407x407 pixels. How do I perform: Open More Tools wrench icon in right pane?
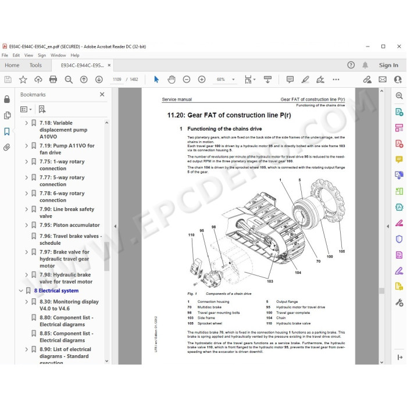[399, 302]
